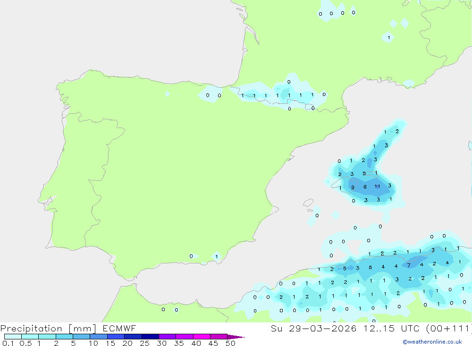
Task: Select the 35–40 mm legend color swatch
Action: tap(184, 337)
